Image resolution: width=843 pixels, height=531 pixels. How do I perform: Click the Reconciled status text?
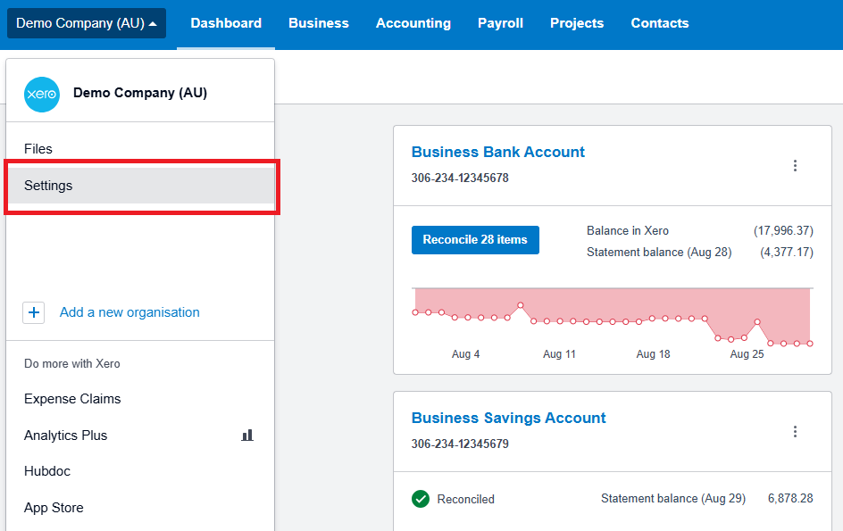coord(465,499)
